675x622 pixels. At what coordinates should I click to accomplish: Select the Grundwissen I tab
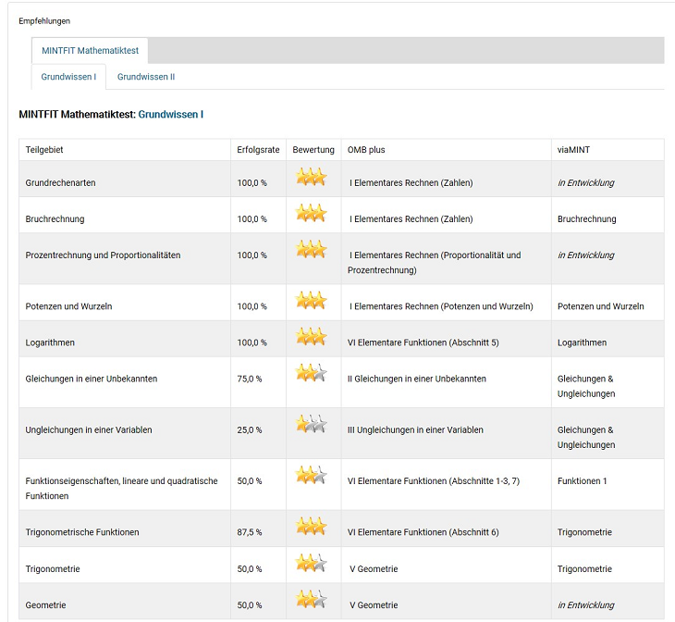[x=68, y=77]
